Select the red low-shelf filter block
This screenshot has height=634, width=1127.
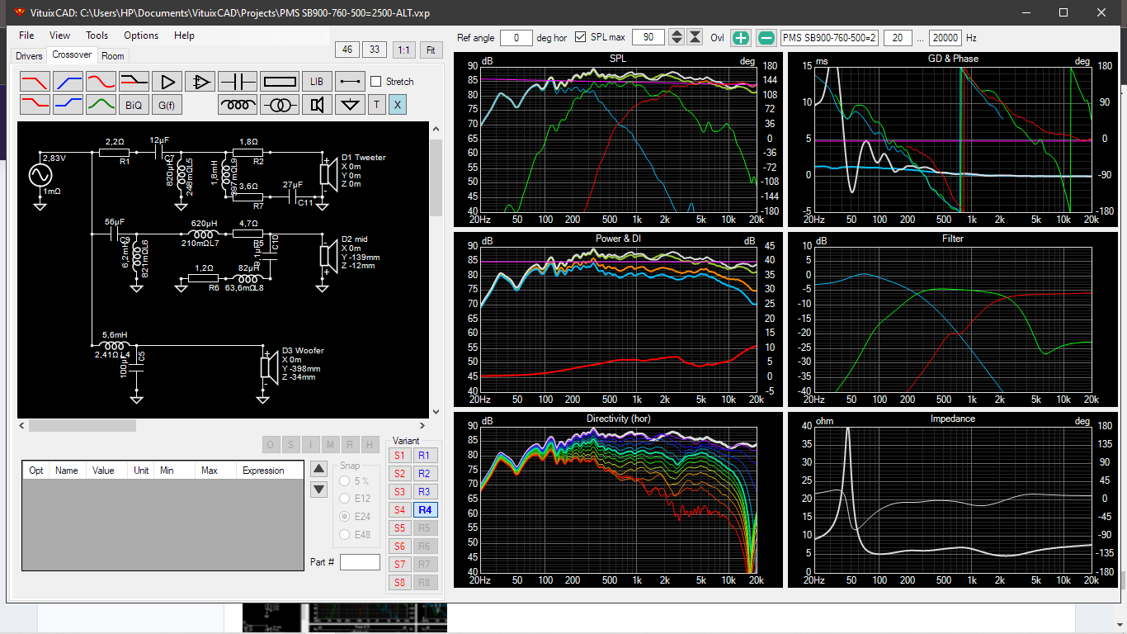pos(35,105)
